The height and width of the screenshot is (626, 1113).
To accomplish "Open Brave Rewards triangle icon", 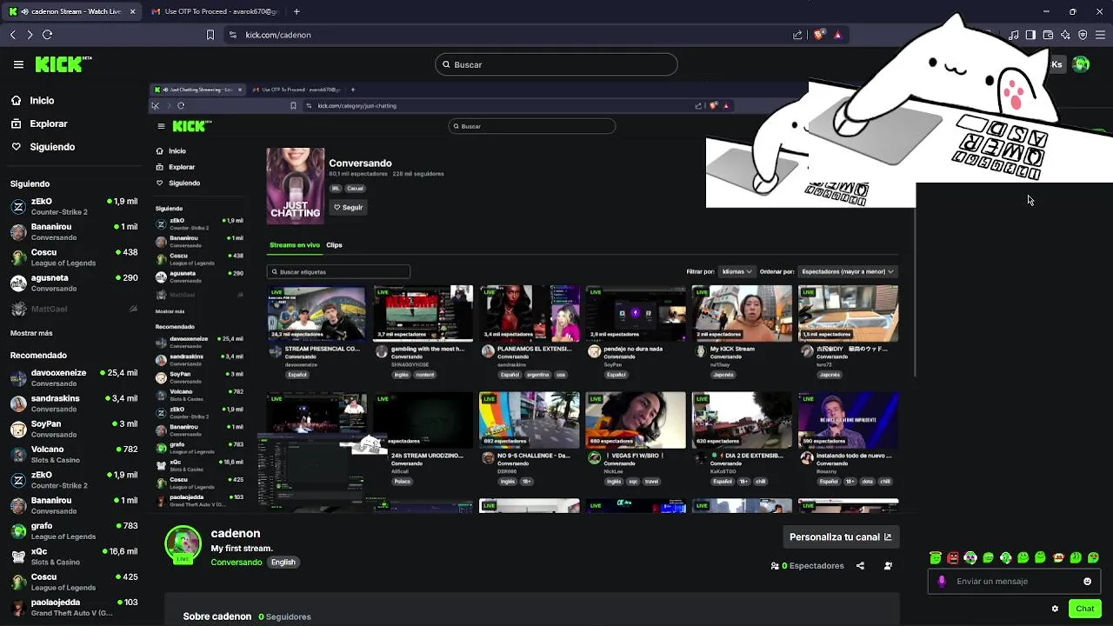I will 837,35.
